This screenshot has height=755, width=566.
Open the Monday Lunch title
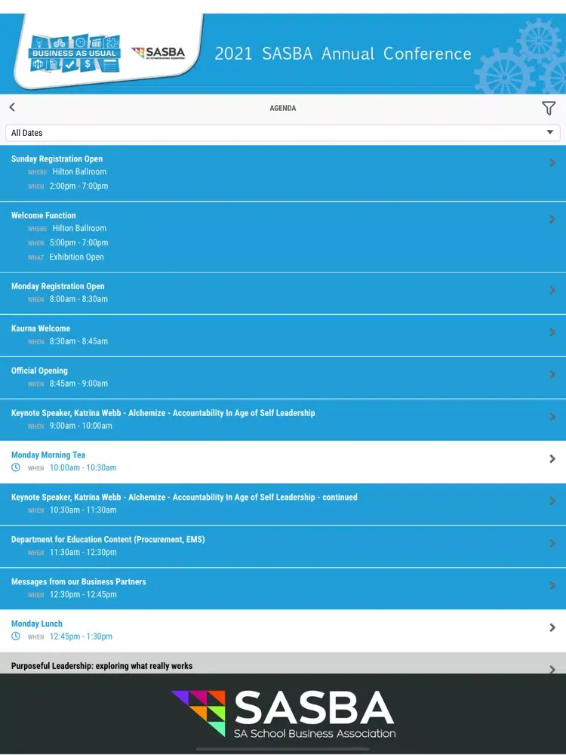point(36,624)
